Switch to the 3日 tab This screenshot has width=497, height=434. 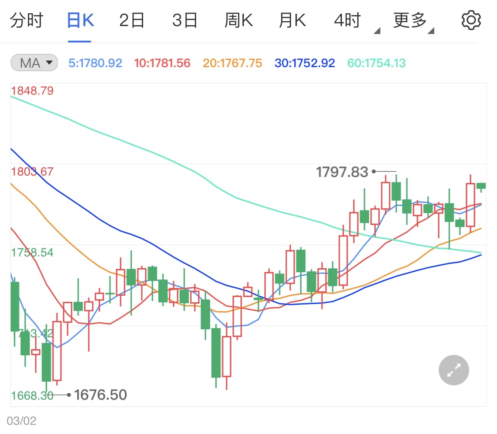185,21
